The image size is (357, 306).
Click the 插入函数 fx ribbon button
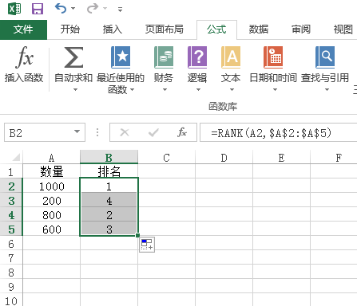point(24,65)
